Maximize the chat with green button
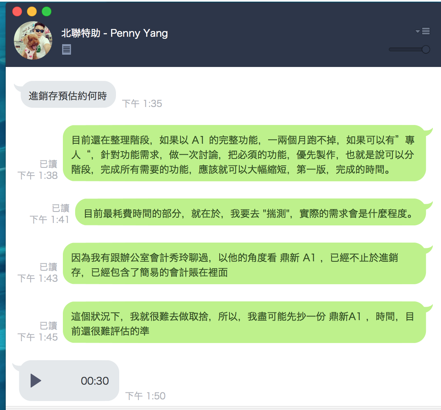 click(47, 11)
